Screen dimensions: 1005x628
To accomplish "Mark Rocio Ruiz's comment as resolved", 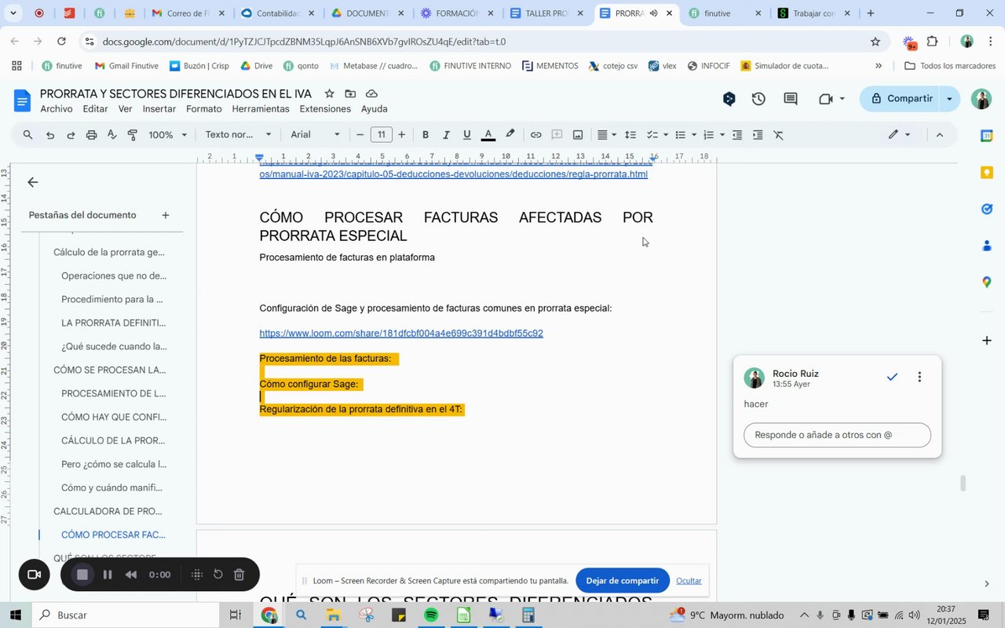I will [x=892, y=378].
